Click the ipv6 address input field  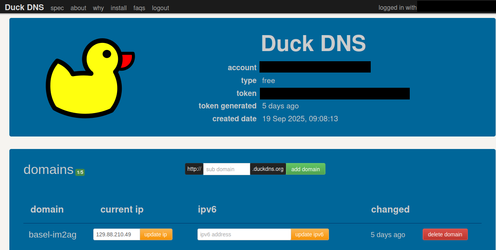[244, 234]
